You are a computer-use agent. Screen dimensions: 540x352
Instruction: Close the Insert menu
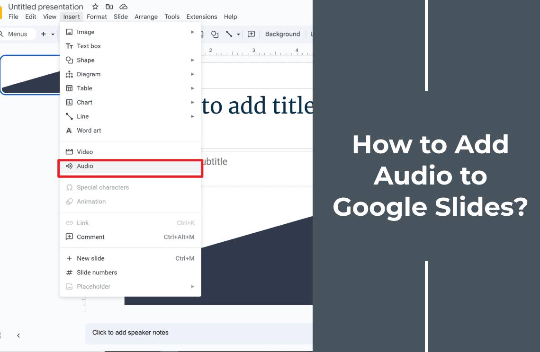[71, 17]
